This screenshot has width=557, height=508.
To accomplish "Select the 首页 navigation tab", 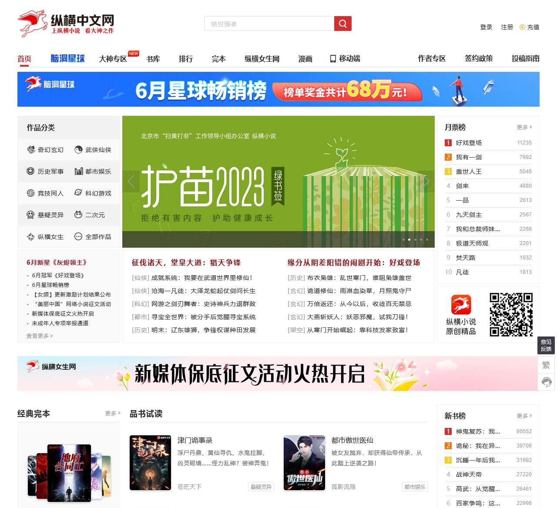I will [x=24, y=59].
